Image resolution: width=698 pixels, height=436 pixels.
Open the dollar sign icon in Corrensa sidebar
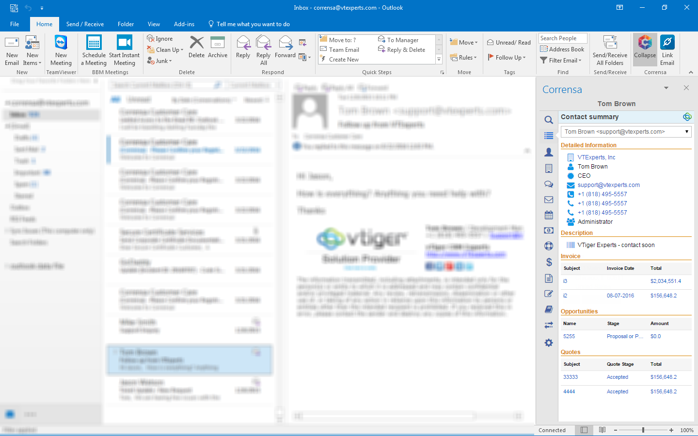click(549, 262)
